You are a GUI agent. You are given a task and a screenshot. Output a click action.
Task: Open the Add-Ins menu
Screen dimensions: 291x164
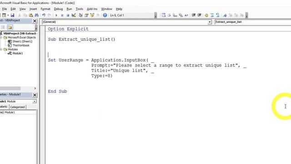click(92, 9)
